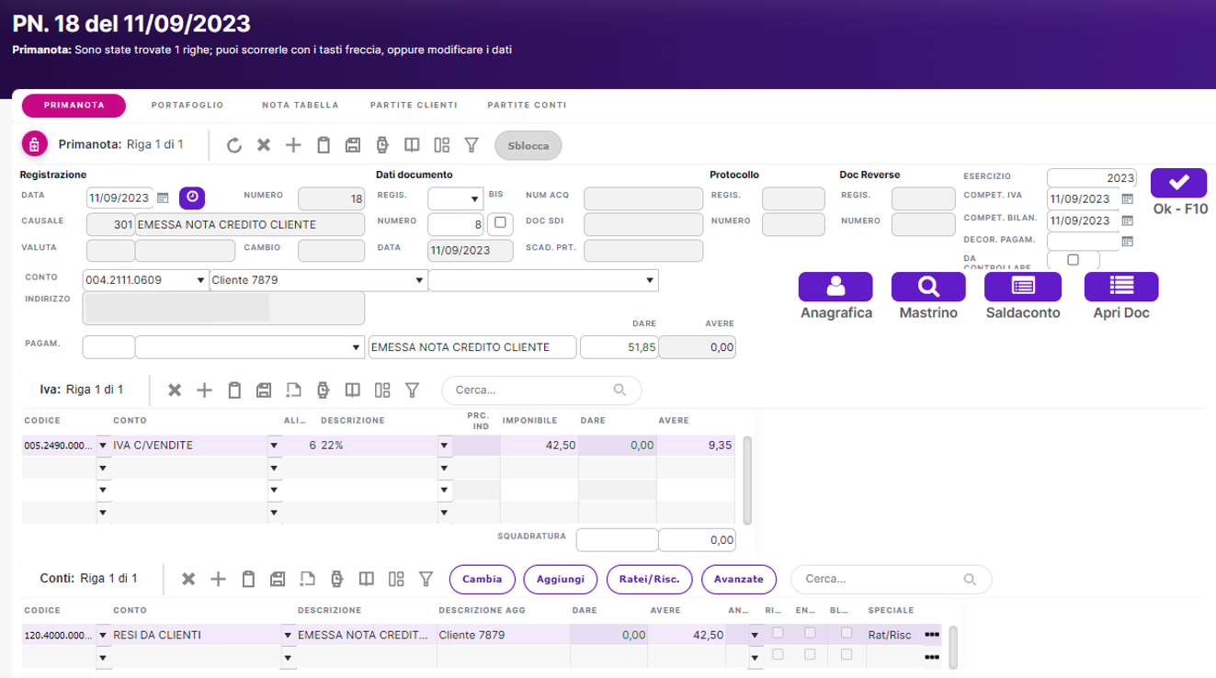Open the Mastrino search button
The width and height of the screenshot is (1216, 678).
tap(928, 287)
